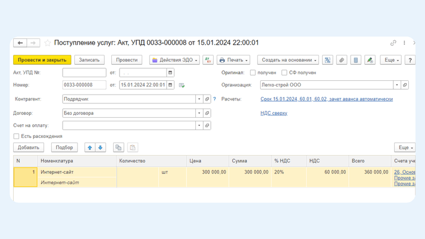Copy rows with the copy icon

118,147
